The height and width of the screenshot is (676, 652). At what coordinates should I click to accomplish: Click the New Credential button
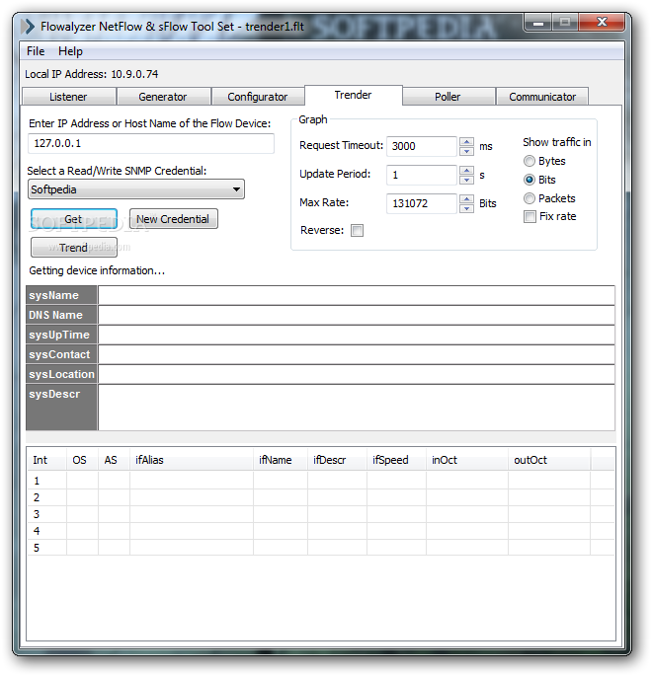pos(173,219)
